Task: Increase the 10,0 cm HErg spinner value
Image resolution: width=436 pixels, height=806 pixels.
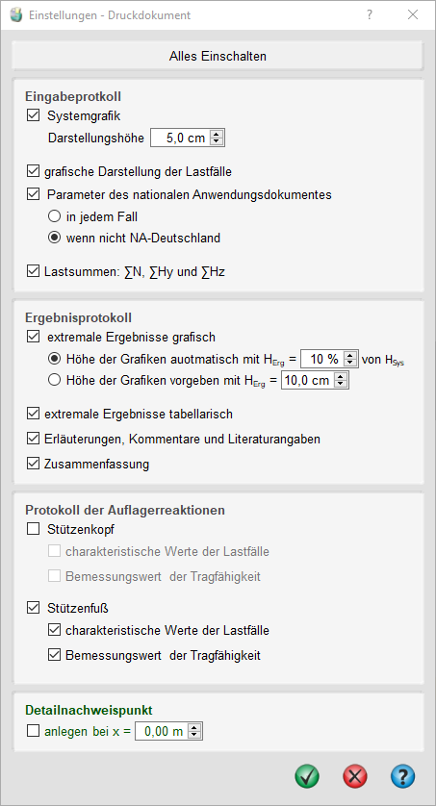Action: coord(342,377)
